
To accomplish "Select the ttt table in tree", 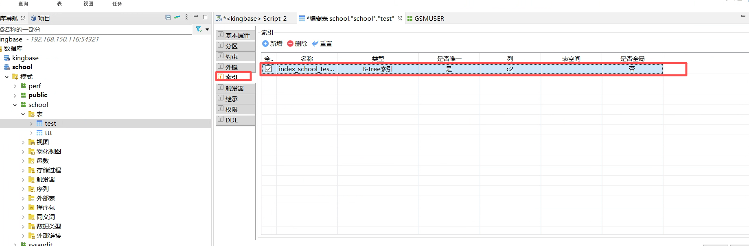I will click(x=48, y=133).
